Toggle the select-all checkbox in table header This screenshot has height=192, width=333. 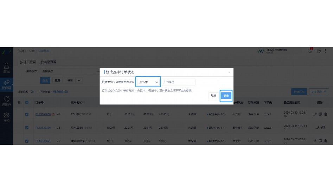(27, 103)
